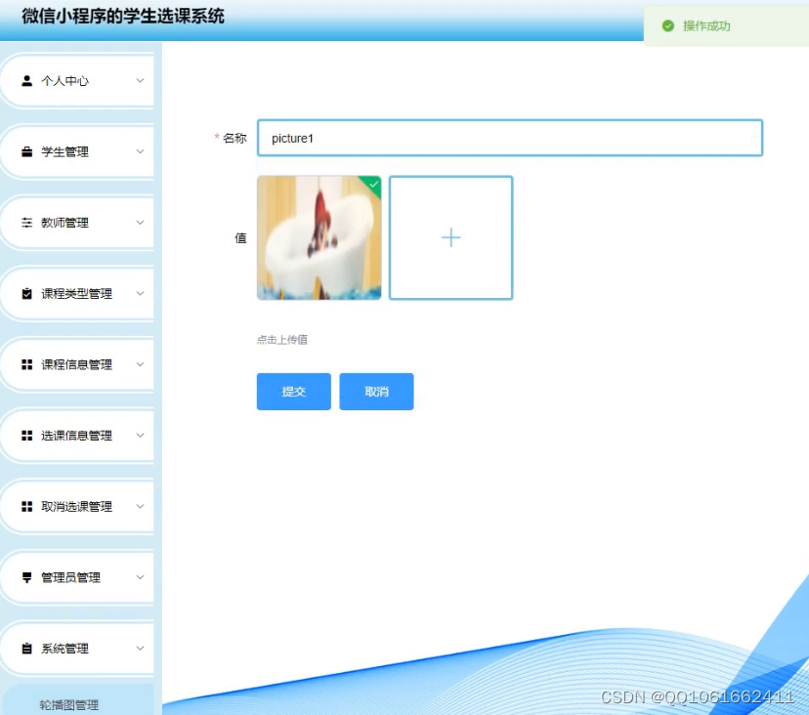Open the 取消选课管理 dropdown chevron
Screen dimensions: 809x715
click(x=140, y=506)
